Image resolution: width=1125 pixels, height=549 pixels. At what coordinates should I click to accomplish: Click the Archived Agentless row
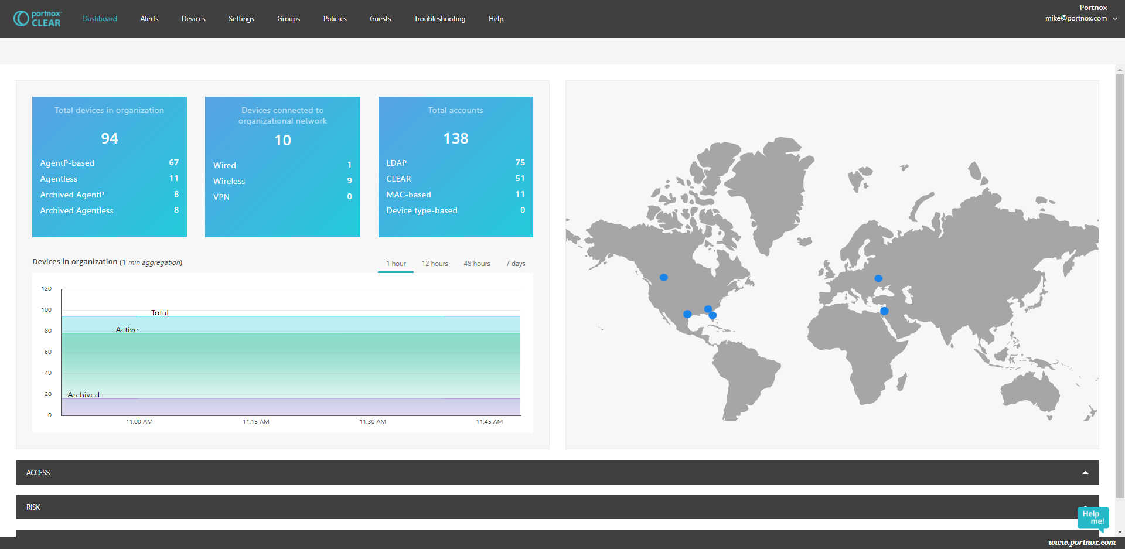tap(110, 210)
